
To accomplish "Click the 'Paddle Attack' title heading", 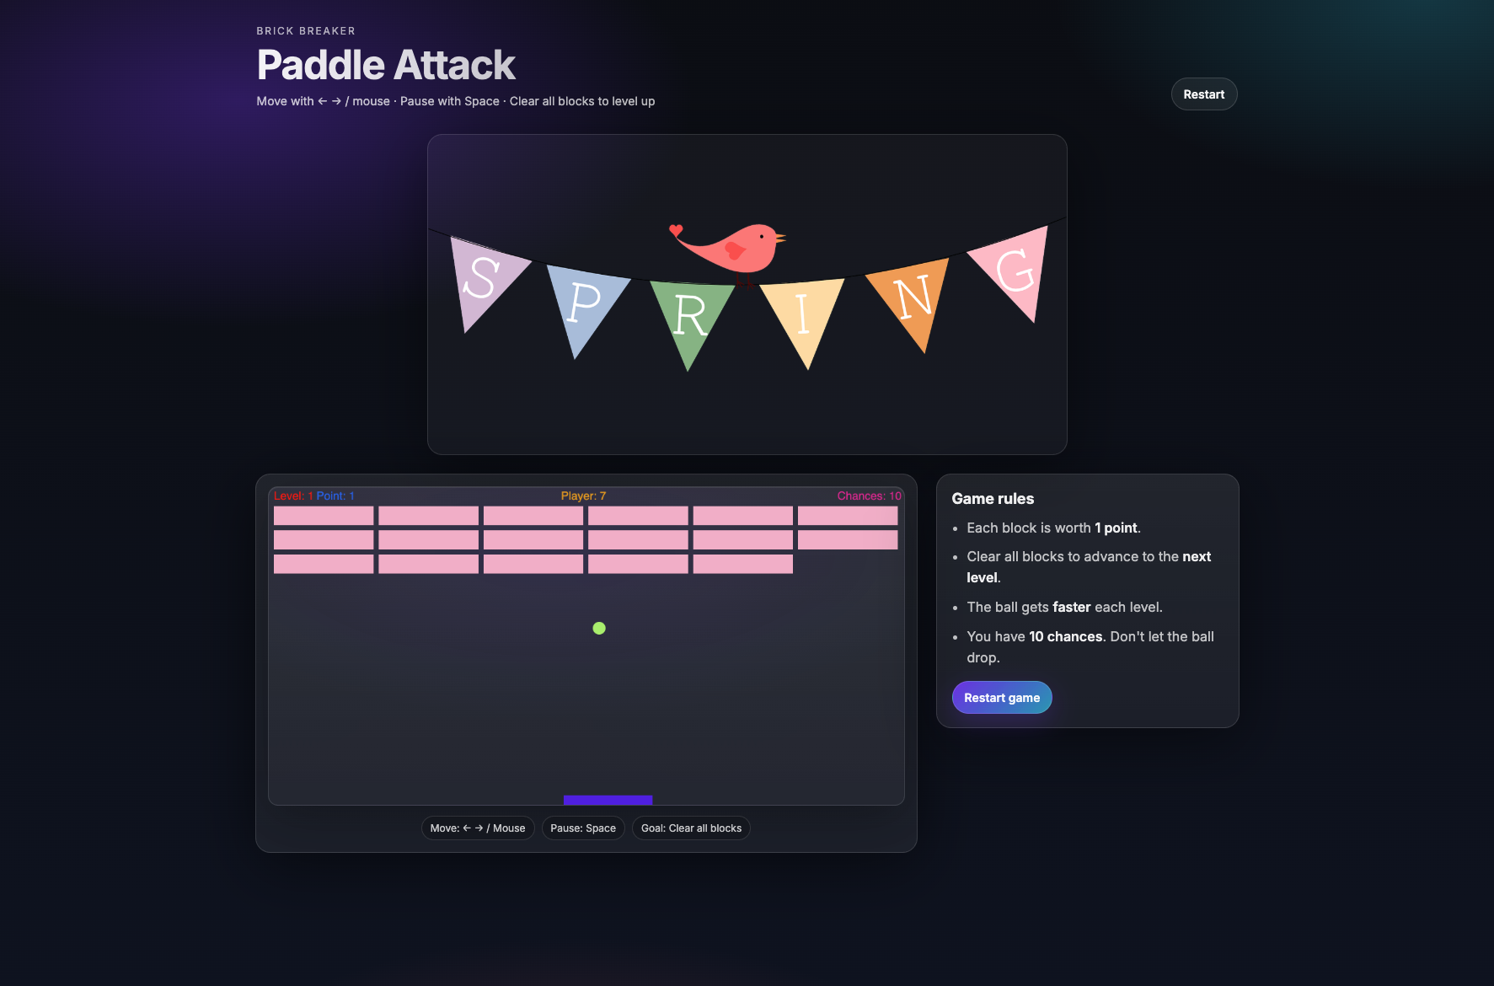I will [x=386, y=65].
